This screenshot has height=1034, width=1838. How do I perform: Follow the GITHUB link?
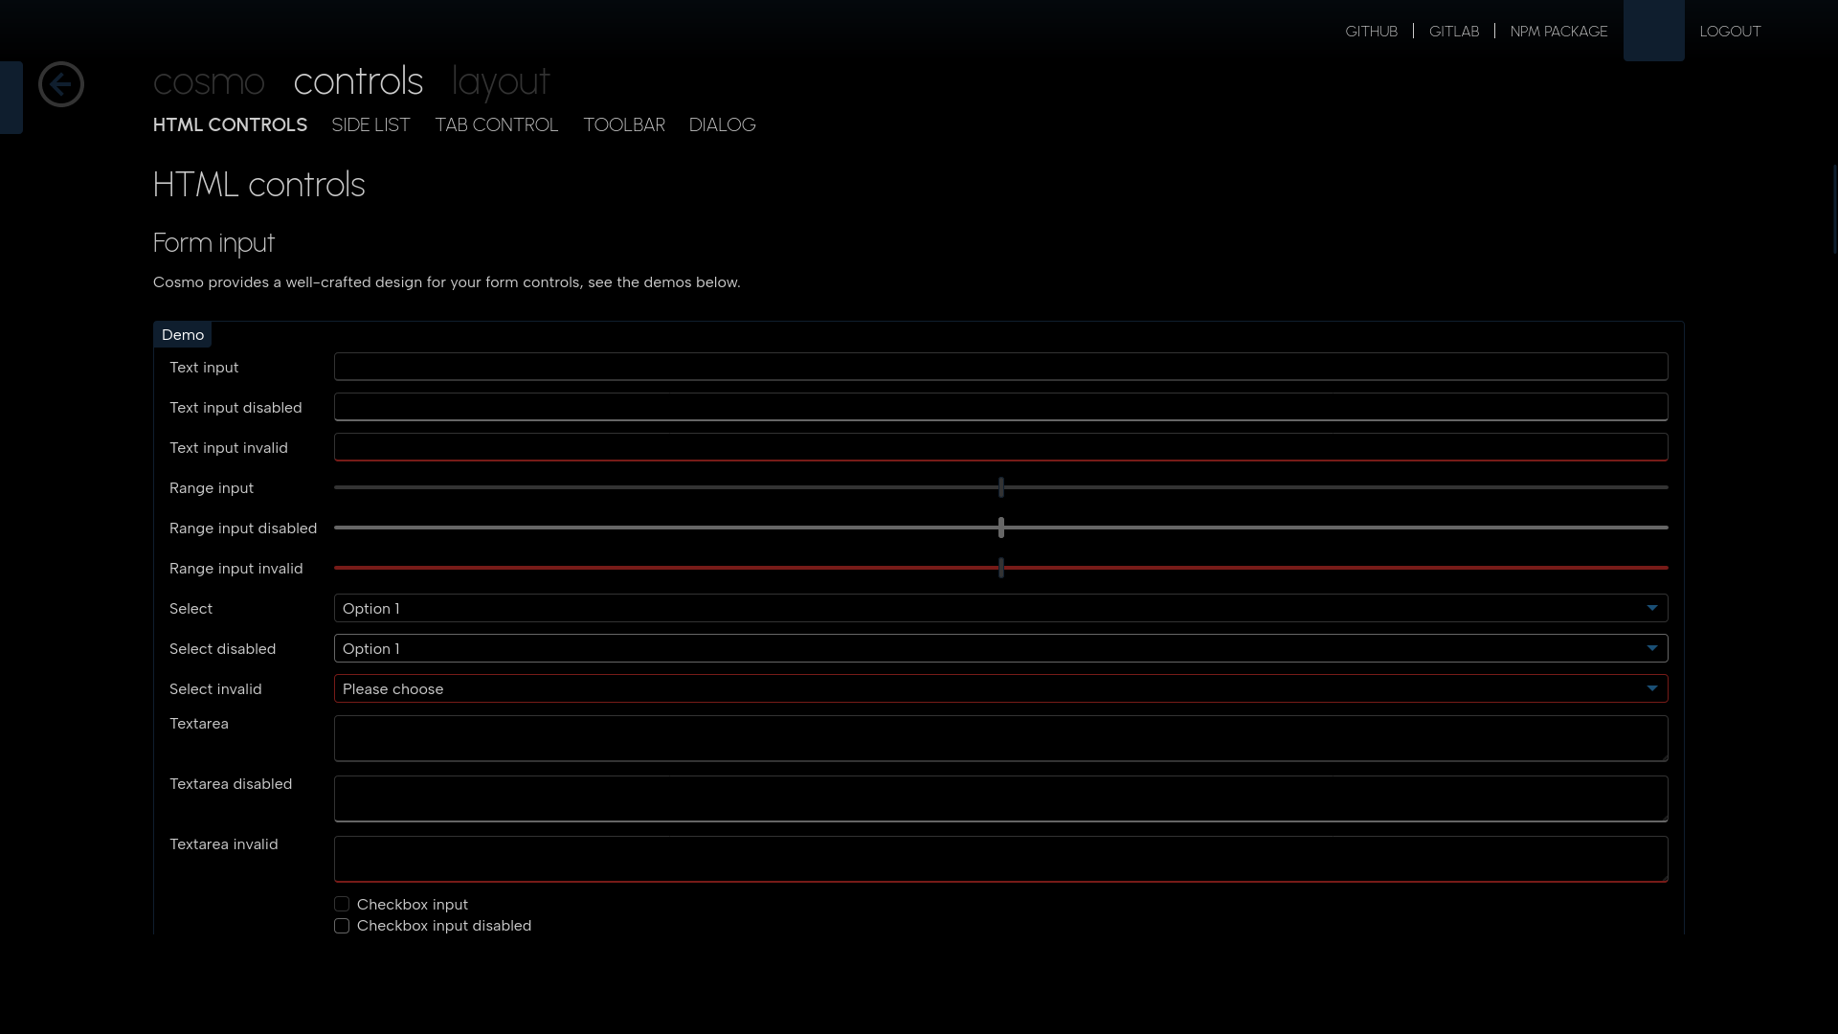(1372, 32)
